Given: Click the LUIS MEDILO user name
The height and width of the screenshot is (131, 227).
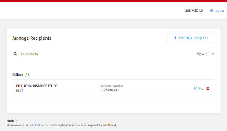Looking at the screenshot, I should (194, 11).
